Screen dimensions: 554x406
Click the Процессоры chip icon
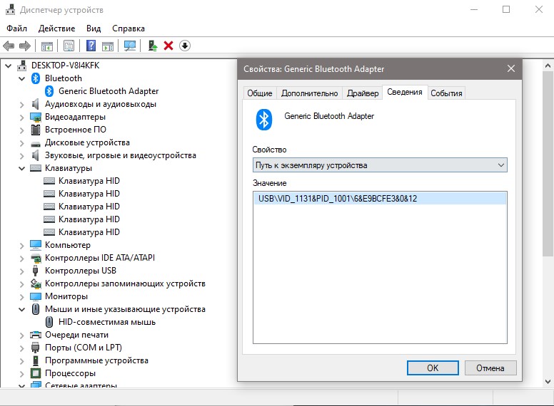click(x=36, y=373)
